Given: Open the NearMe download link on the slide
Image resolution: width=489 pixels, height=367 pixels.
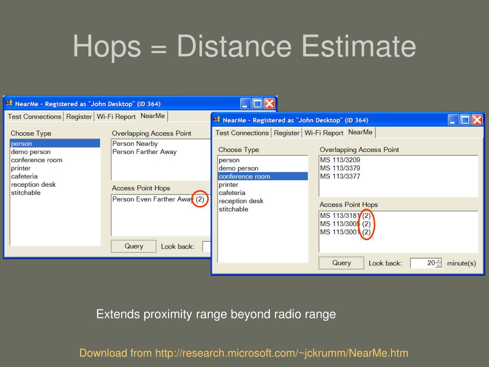Looking at the screenshot, I should pyautogui.click(x=282, y=353).
